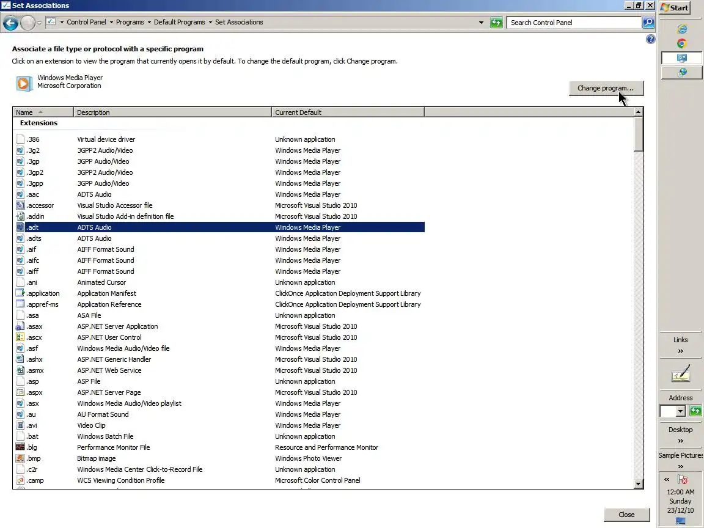Select the .avi video clip icon
Image resolution: width=704 pixels, height=528 pixels.
[x=20, y=425]
